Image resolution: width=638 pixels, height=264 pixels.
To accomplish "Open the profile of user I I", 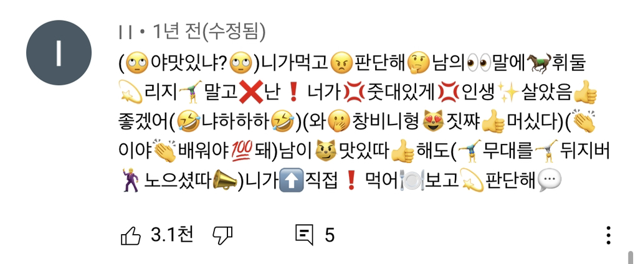I will [125, 32].
